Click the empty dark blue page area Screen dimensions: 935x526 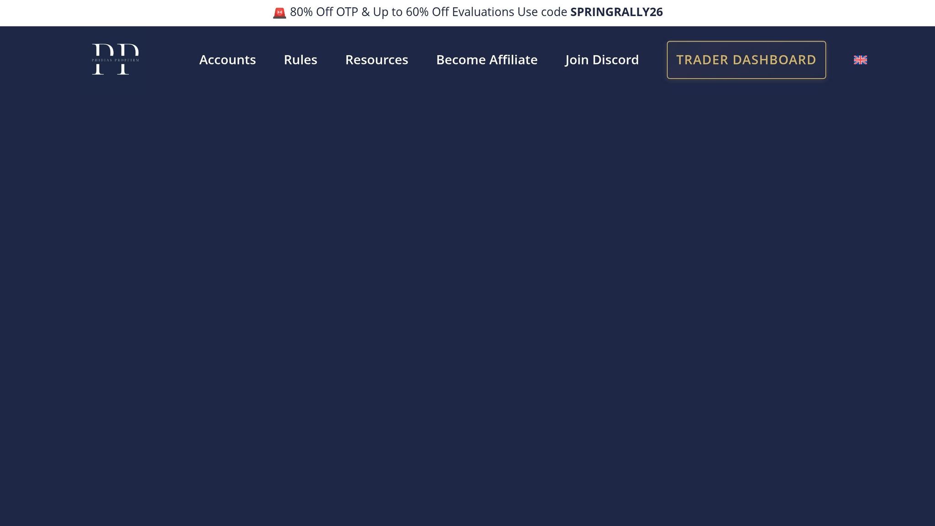click(467, 297)
